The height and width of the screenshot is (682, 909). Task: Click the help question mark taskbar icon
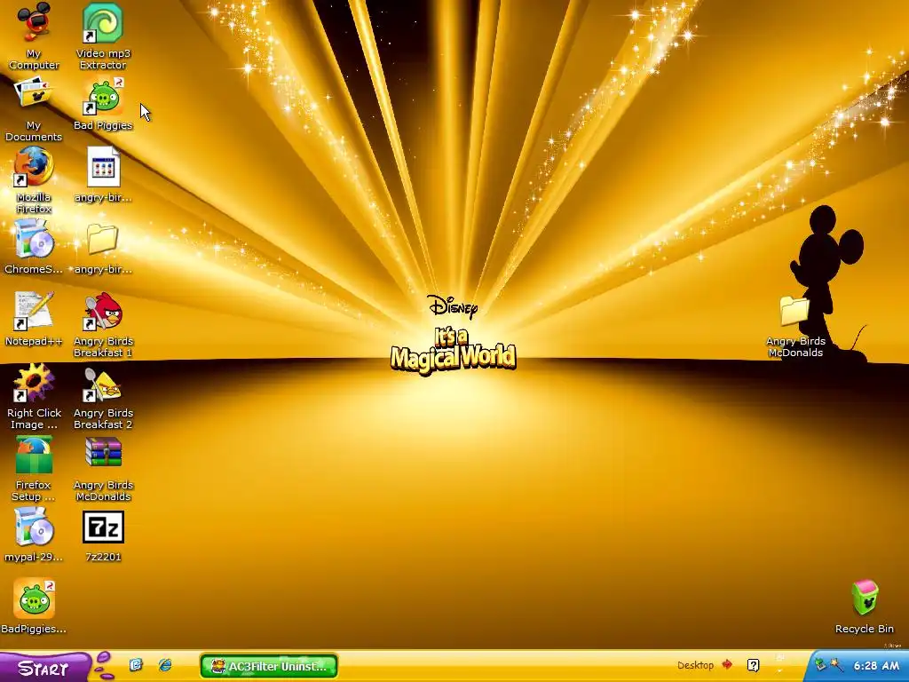pyautogui.click(x=753, y=665)
